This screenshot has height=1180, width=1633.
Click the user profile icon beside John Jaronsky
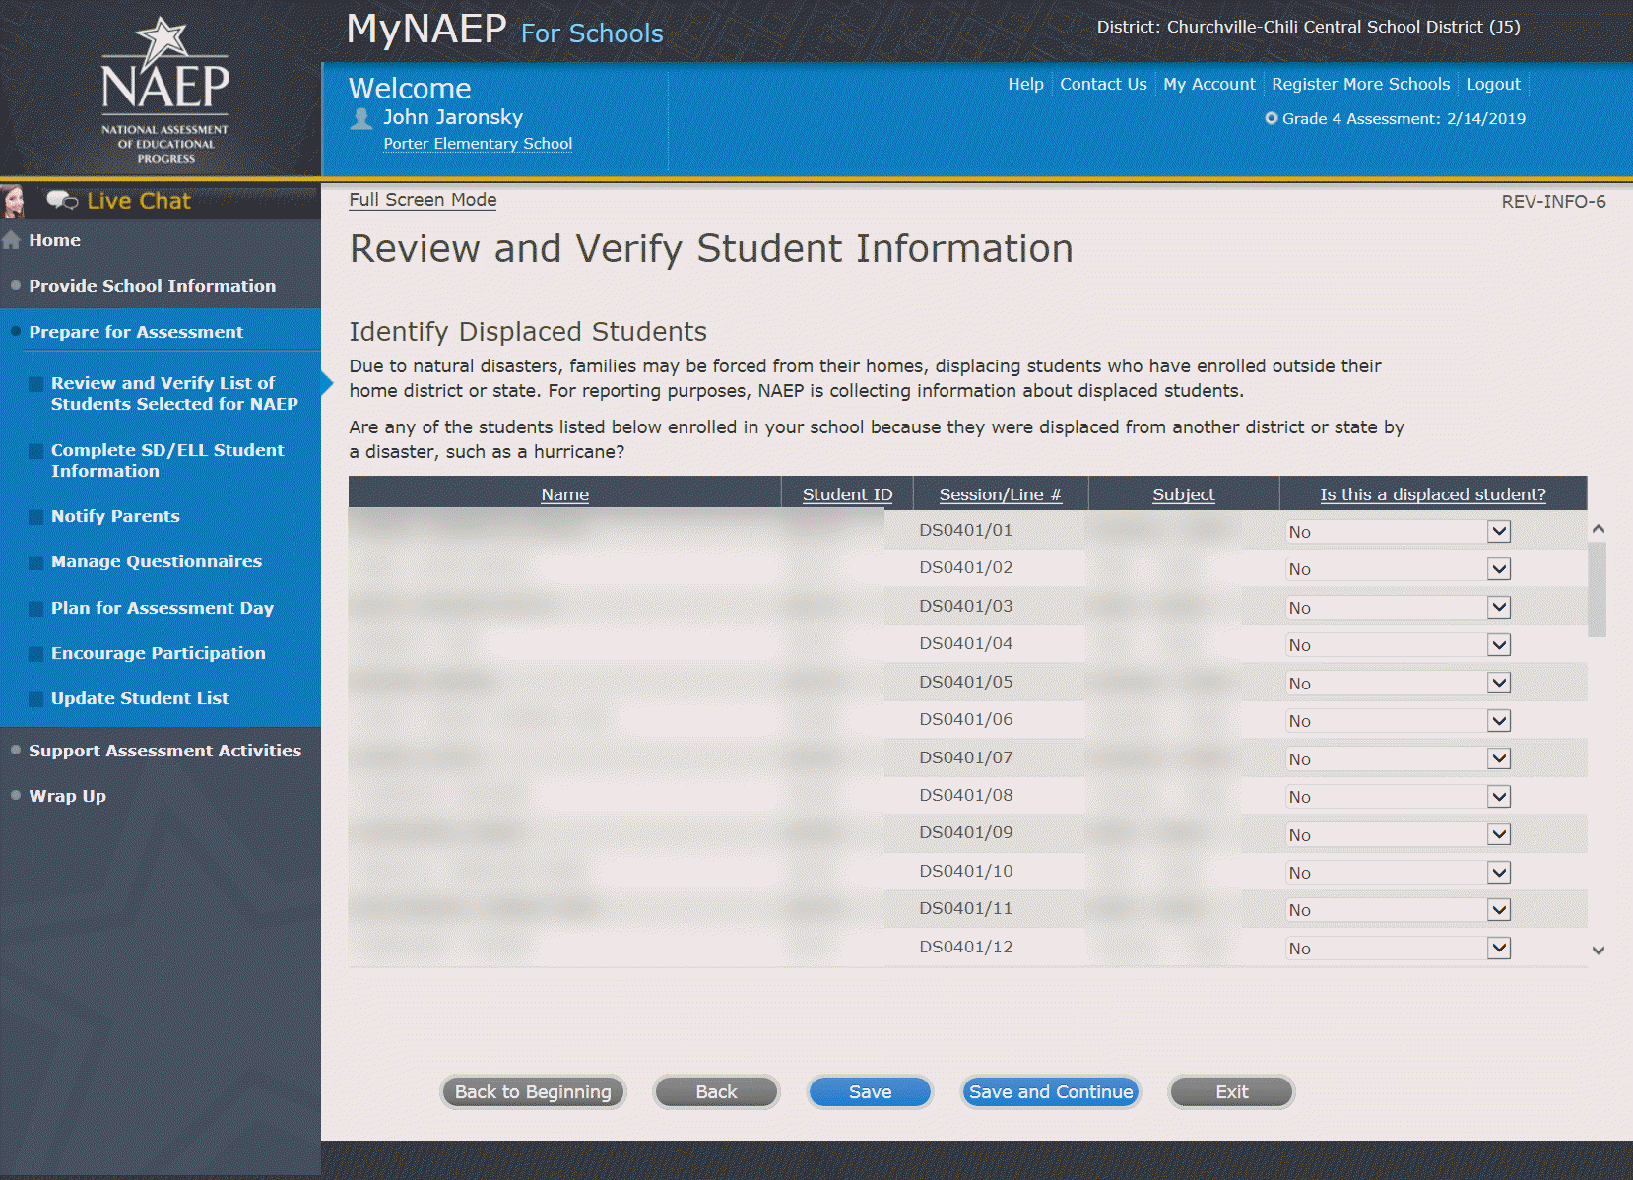coord(361,118)
